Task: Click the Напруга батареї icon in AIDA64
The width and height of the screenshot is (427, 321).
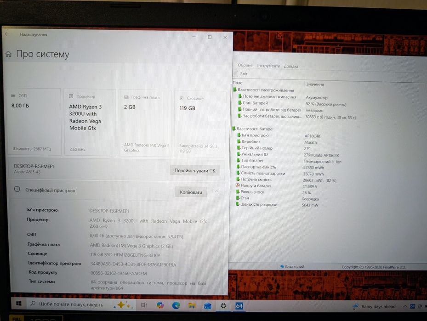Action: coord(238,185)
